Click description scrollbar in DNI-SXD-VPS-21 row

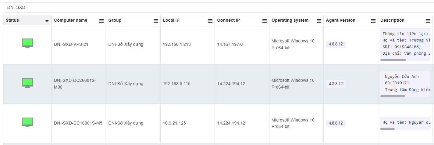(393, 60)
